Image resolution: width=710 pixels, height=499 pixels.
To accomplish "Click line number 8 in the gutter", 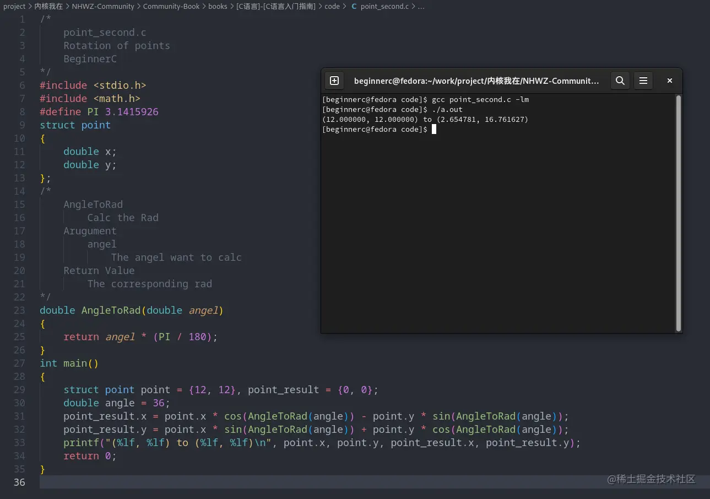I will tap(22, 112).
